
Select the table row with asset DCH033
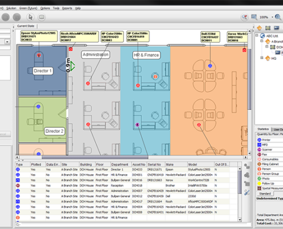[126, 169]
